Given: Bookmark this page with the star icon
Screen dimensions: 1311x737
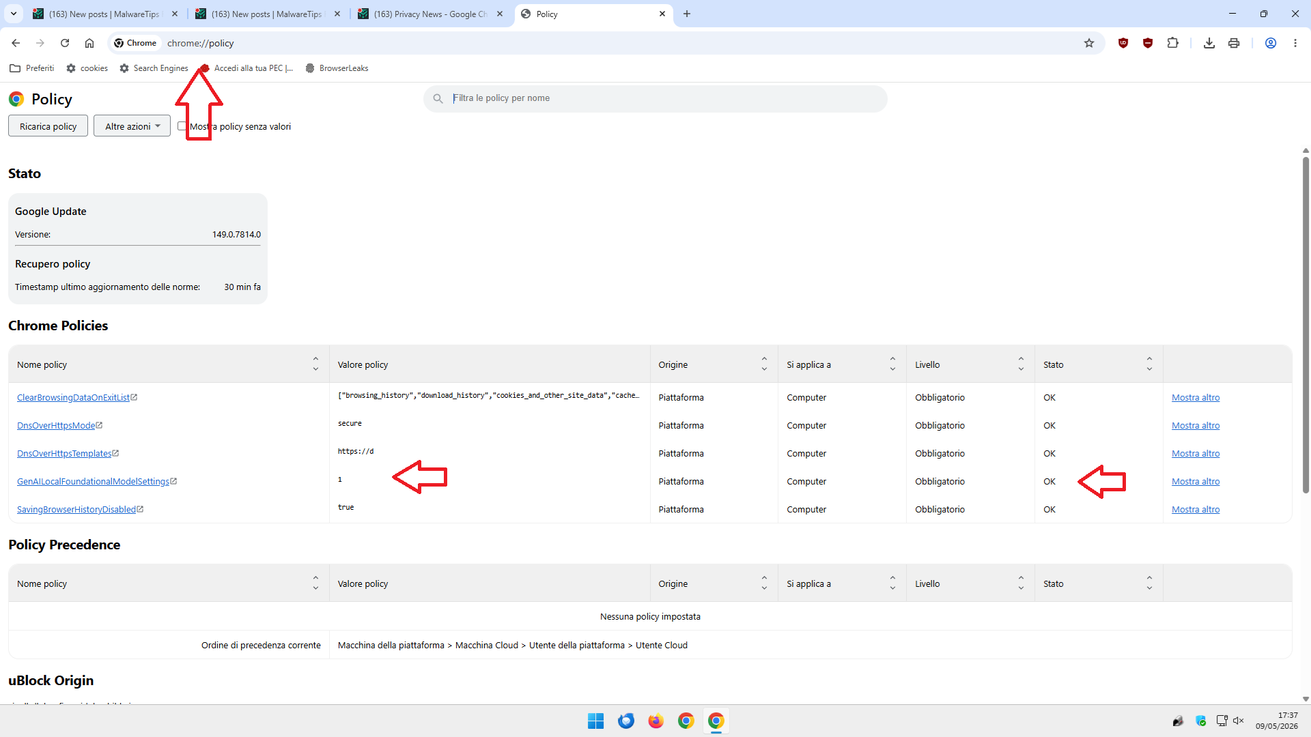Looking at the screenshot, I should 1089,43.
